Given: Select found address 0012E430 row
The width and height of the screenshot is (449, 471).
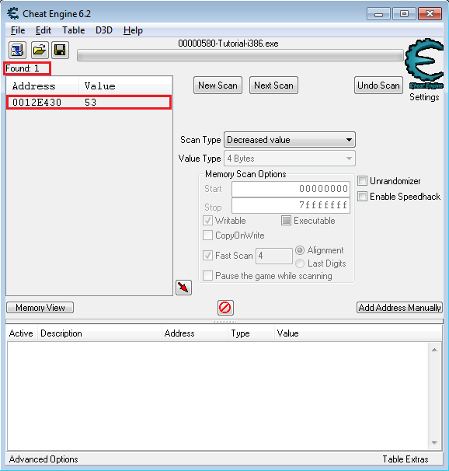Looking at the screenshot, I should click(89, 103).
